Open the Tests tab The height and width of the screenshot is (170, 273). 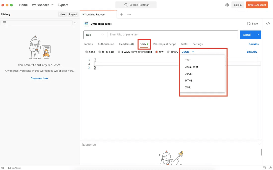click(x=184, y=44)
